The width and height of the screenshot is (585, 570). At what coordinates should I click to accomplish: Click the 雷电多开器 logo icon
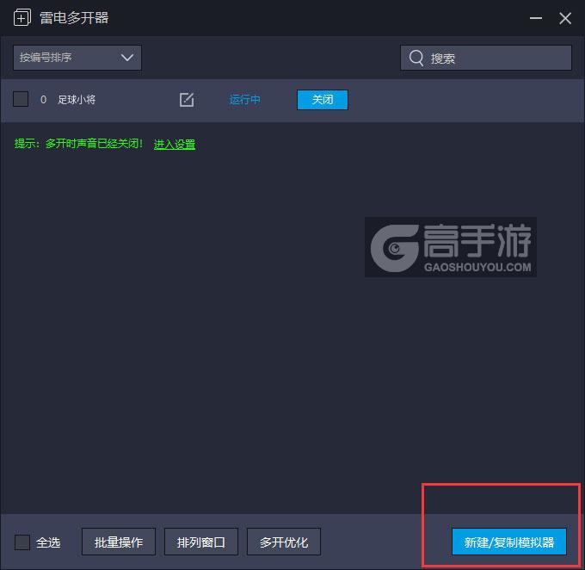(22, 17)
